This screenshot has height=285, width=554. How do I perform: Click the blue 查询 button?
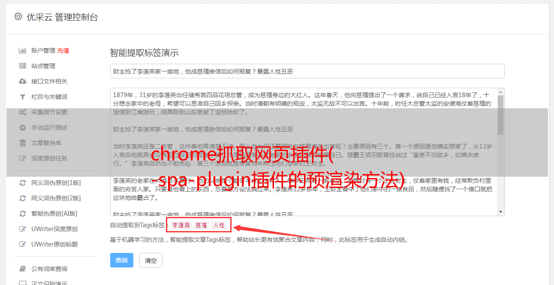(122, 260)
